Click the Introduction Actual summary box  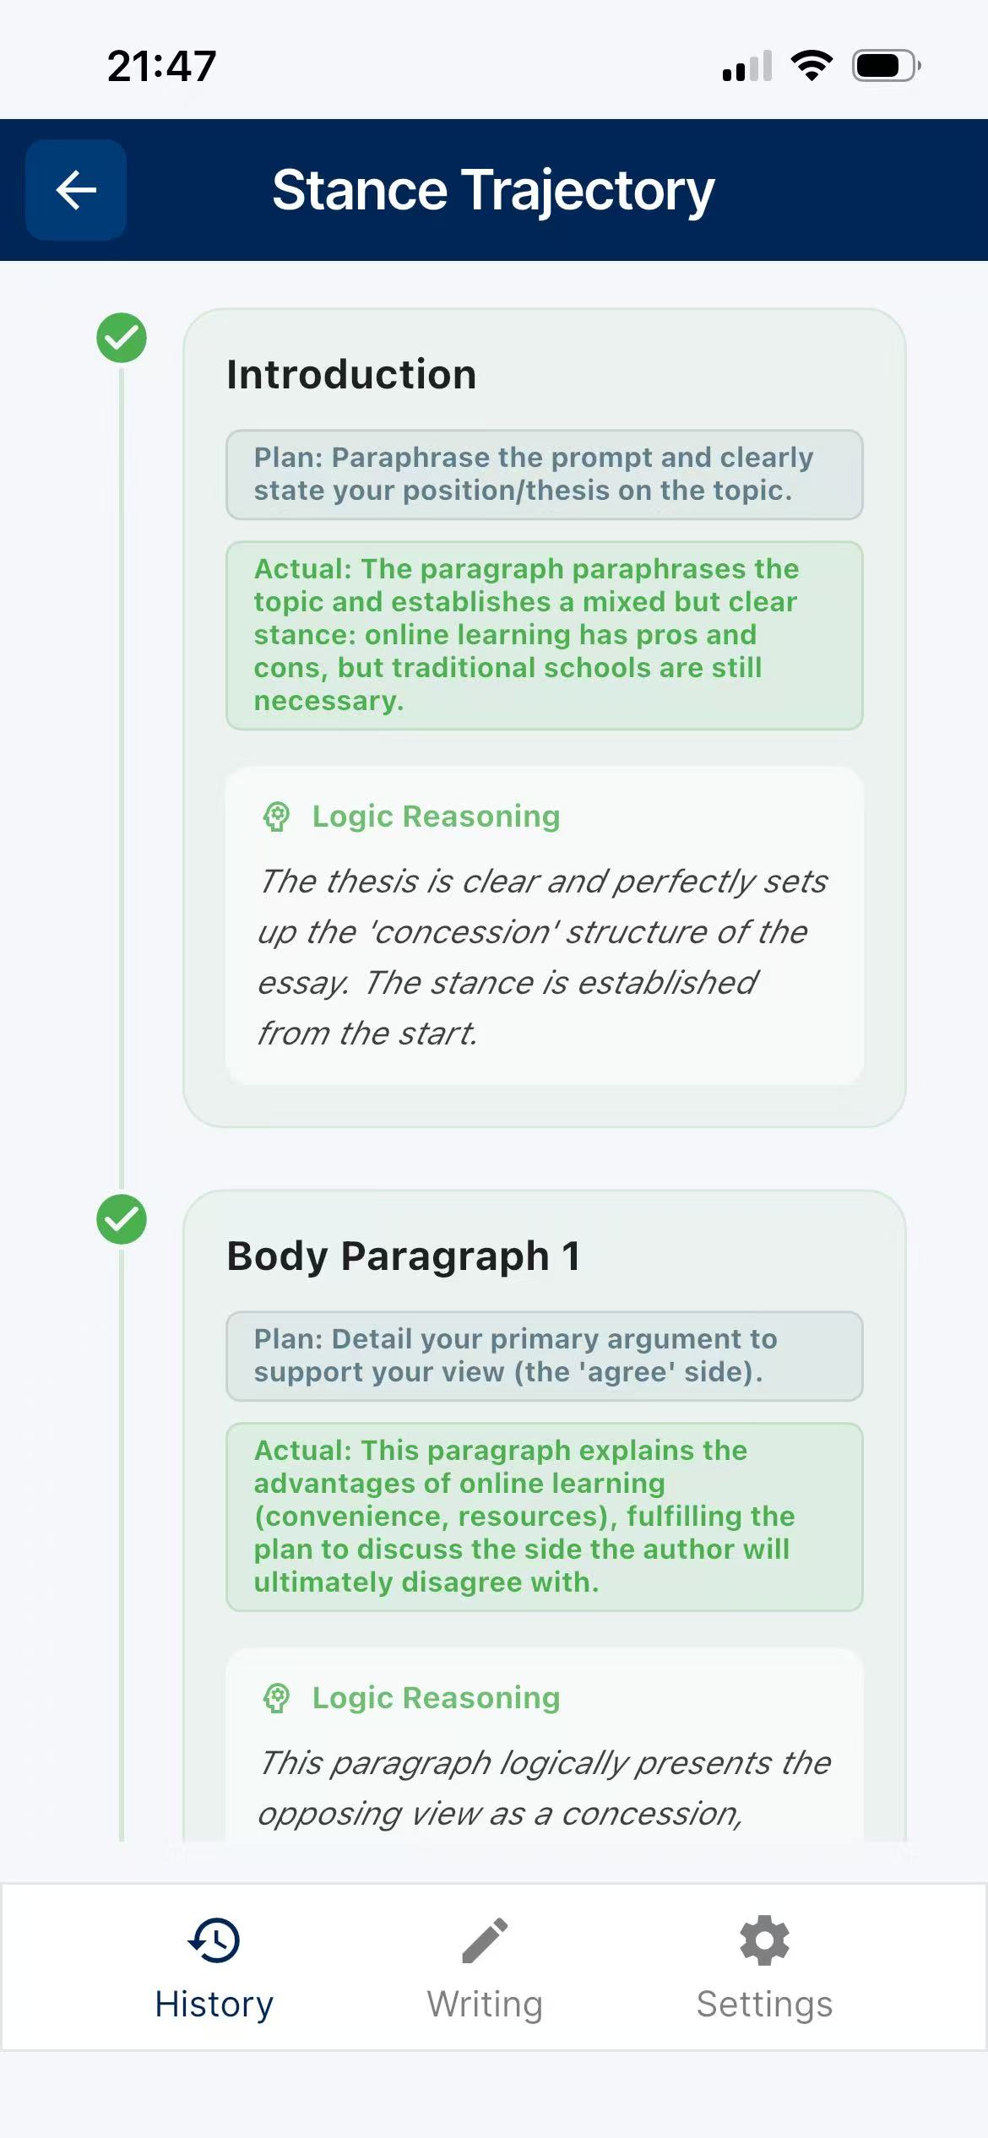coord(544,635)
